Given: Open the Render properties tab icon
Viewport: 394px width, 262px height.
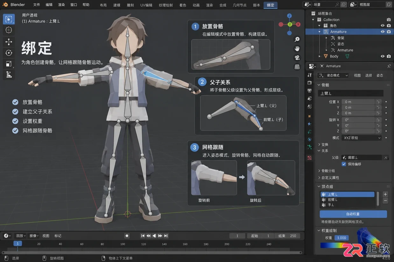Looking at the screenshot, I should (310, 83).
